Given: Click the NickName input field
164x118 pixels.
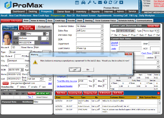Looking at the screenshot, I should (x=43, y=102).
